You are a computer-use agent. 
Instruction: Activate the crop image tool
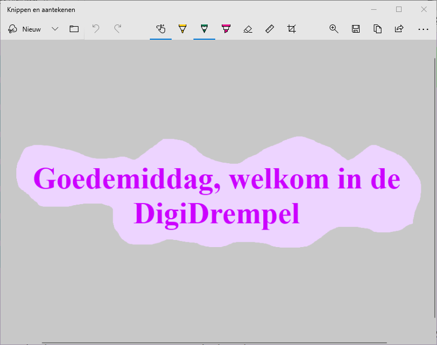(292, 29)
